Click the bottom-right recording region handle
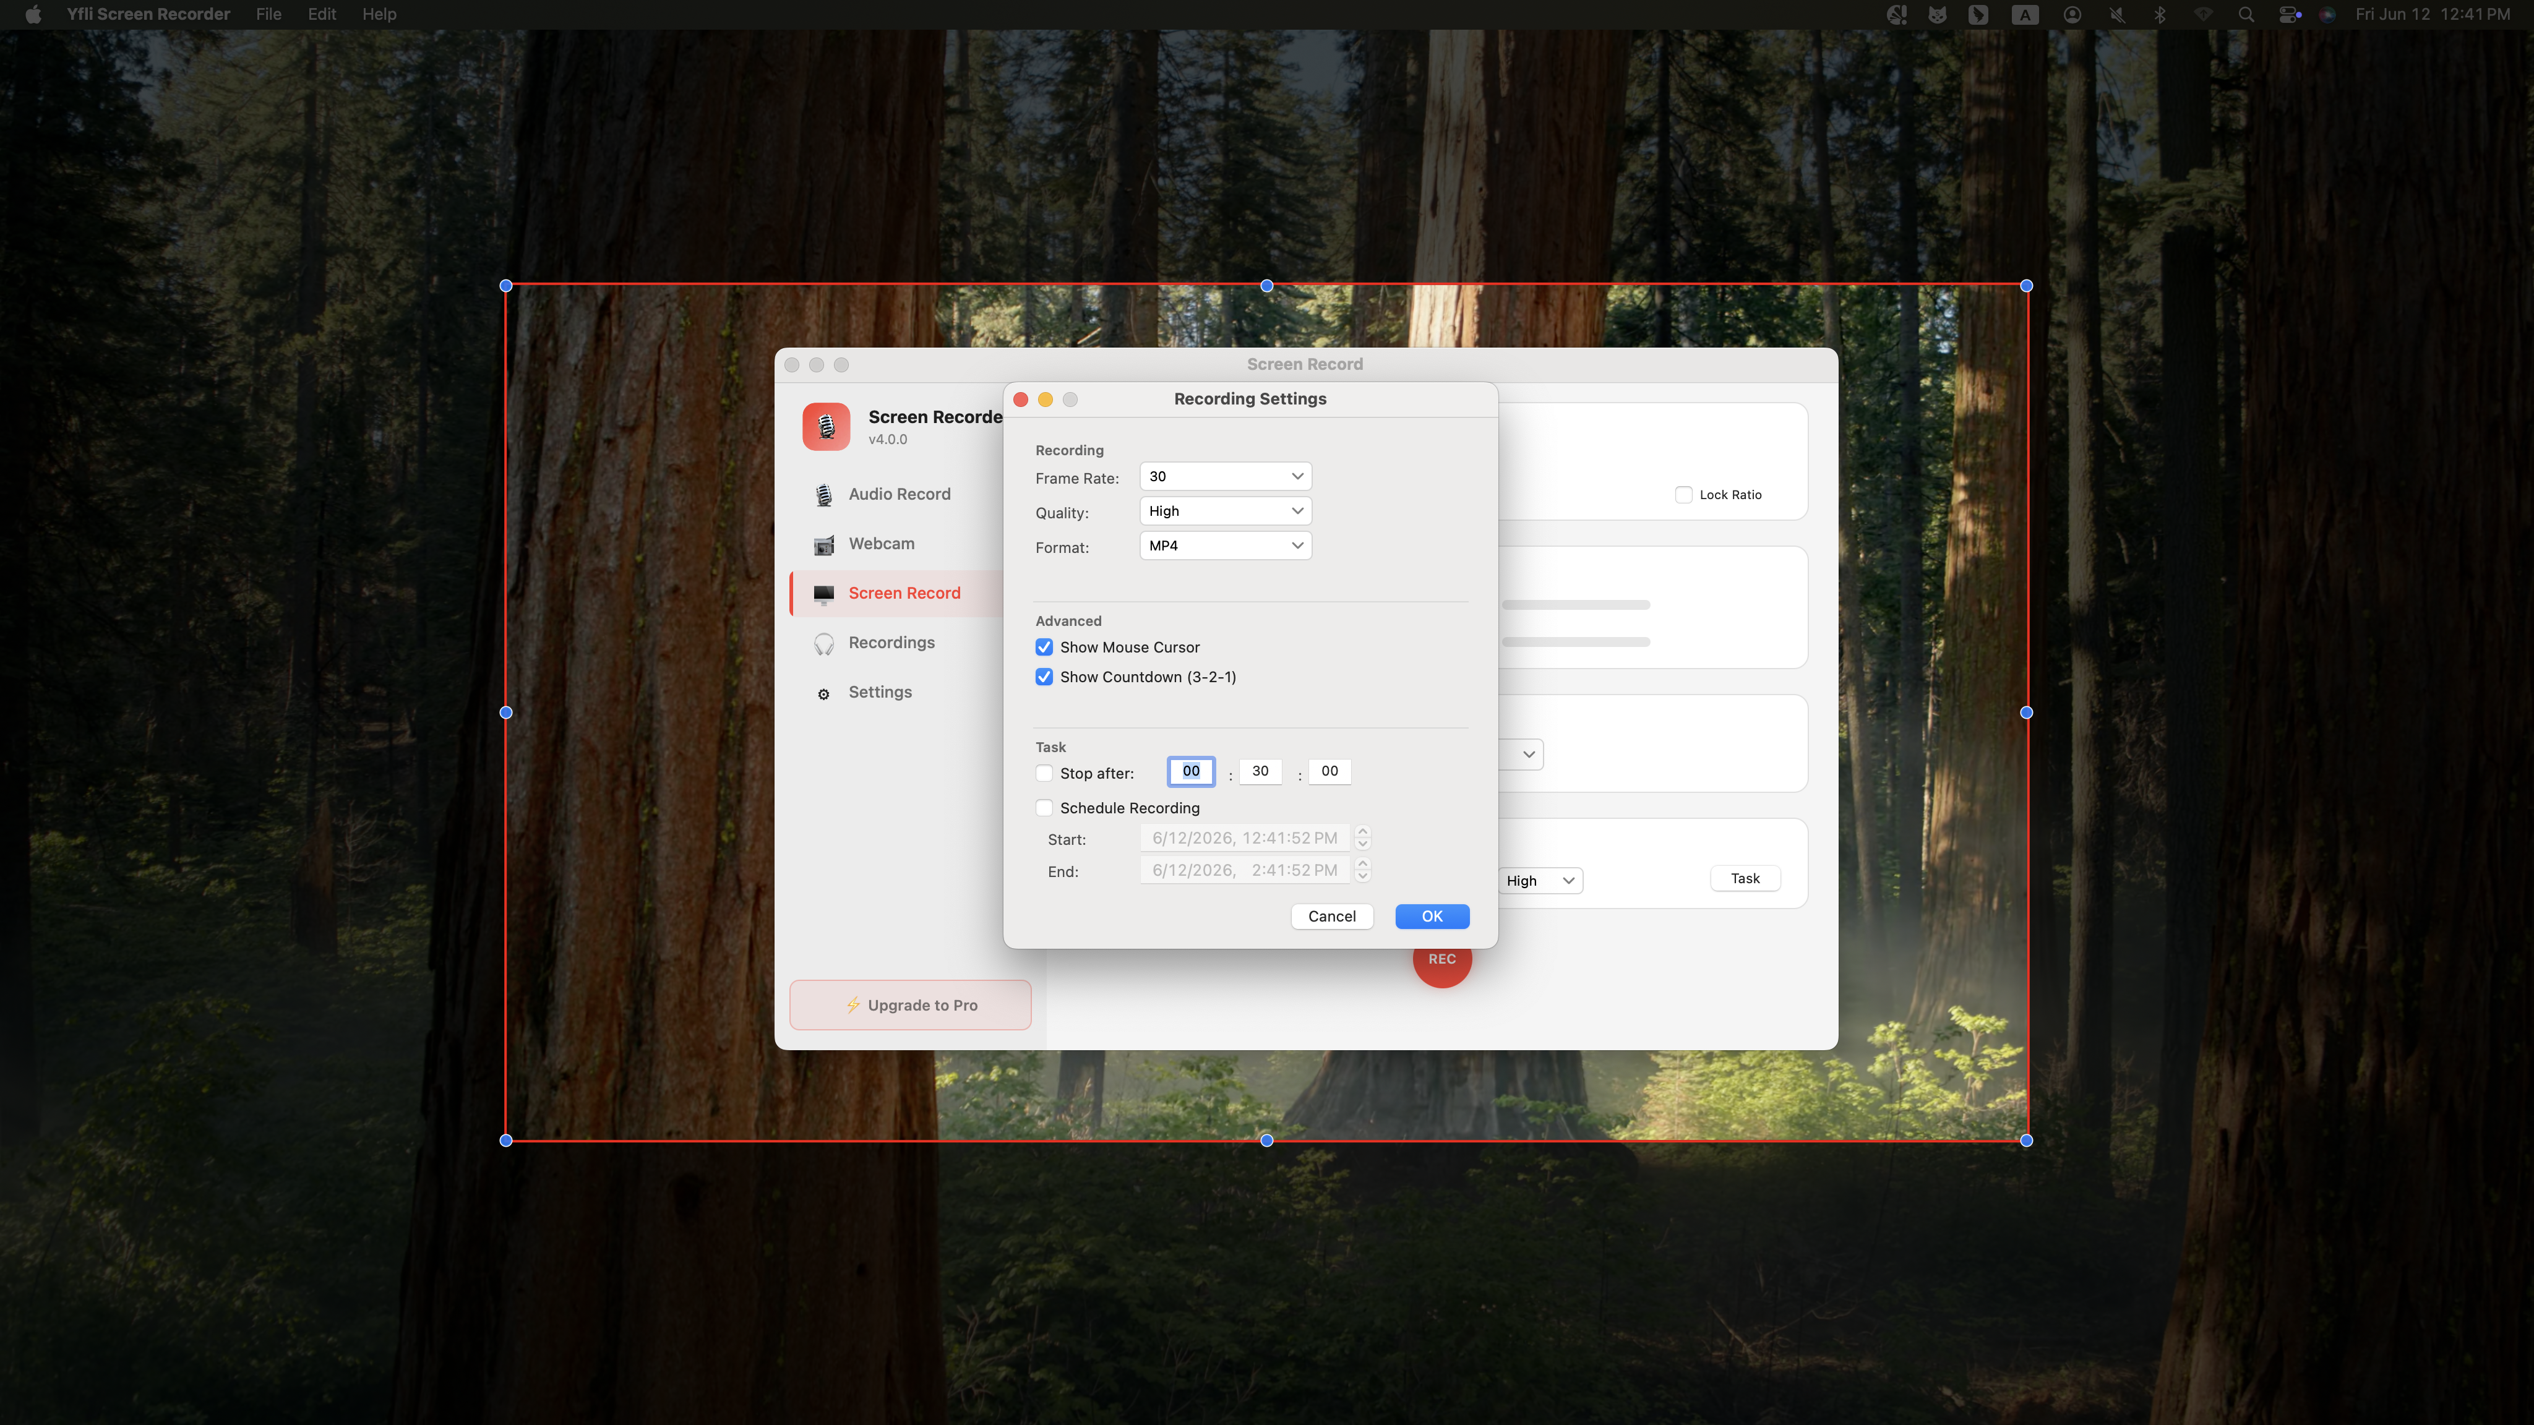 click(2027, 1140)
